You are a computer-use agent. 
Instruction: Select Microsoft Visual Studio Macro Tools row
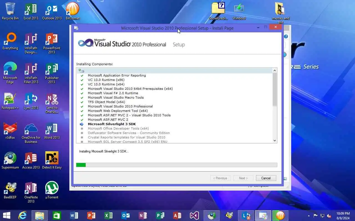click(116, 98)
